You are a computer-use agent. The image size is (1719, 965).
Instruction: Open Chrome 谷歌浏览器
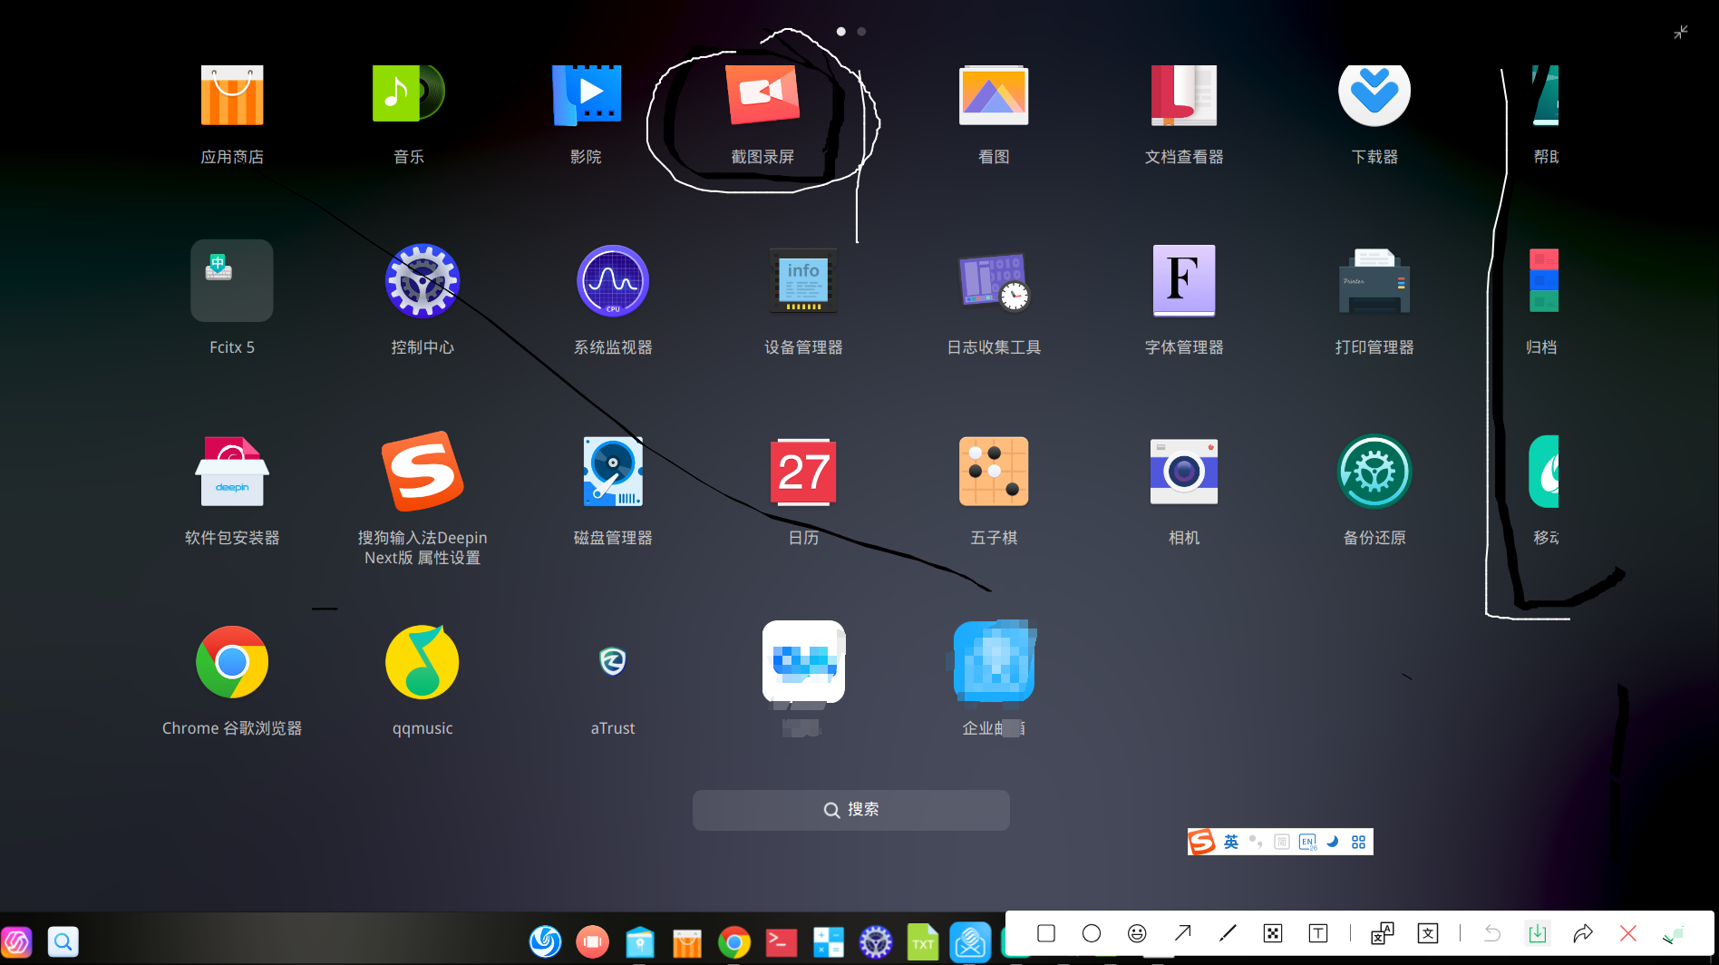232,662
